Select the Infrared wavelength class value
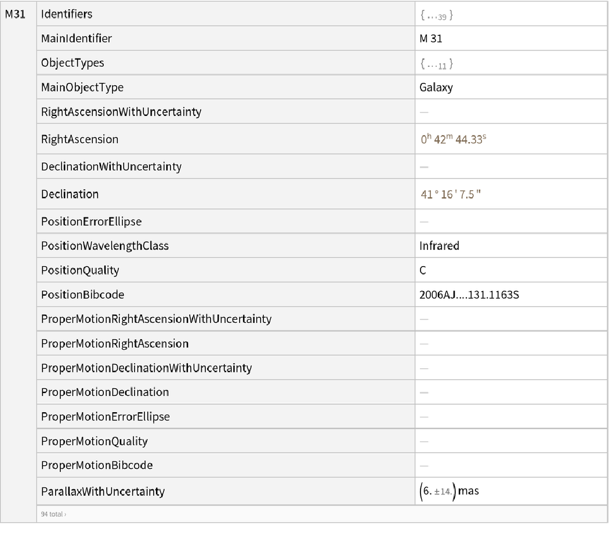The width and height of the screenshot is (609, 538). click(x=439, y=246)
